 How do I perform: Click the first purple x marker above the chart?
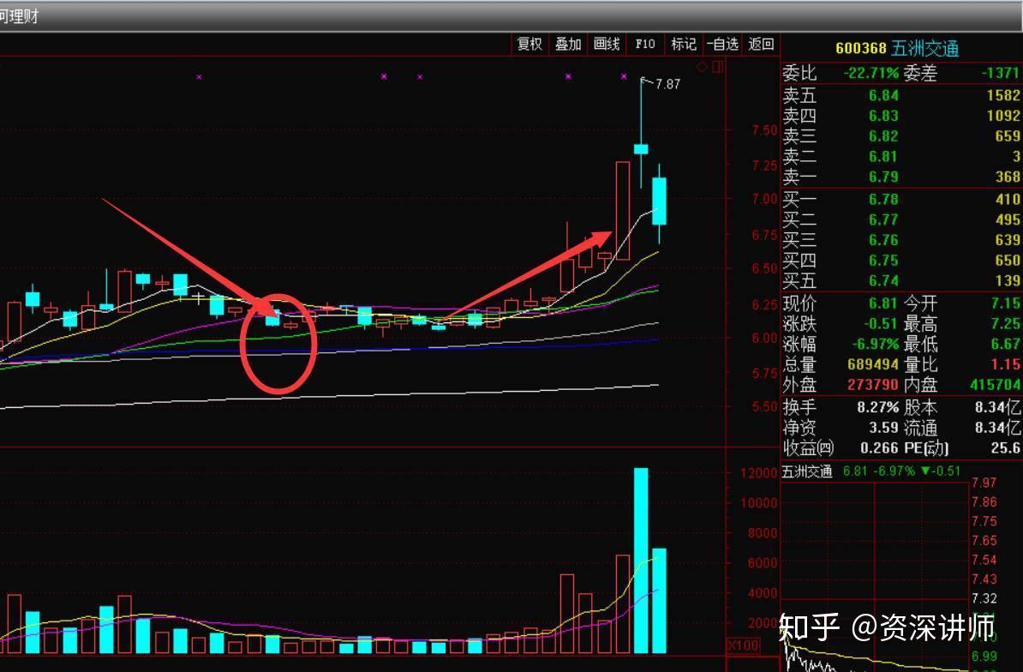point(199,77)
